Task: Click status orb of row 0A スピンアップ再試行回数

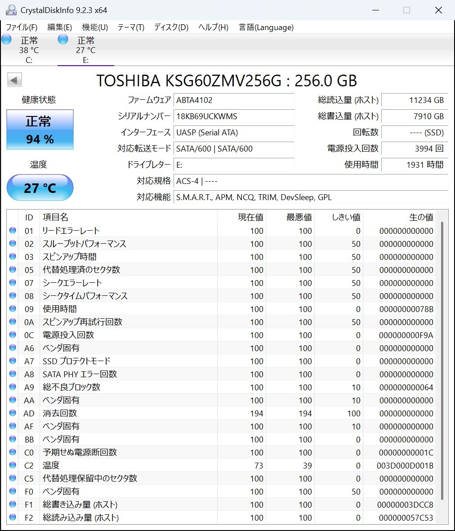Action: tap(13, 322)
